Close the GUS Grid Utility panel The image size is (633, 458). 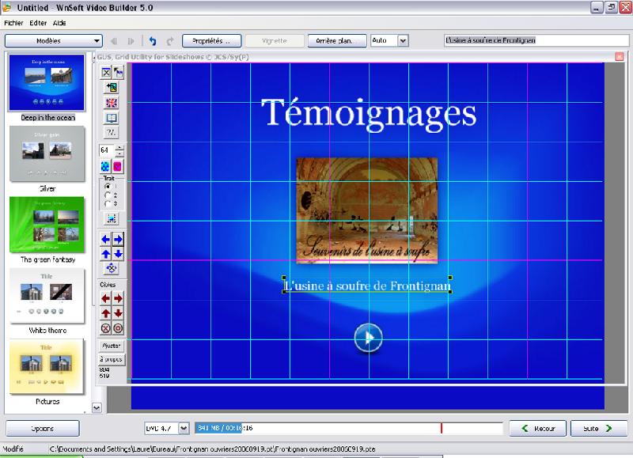click(x=620, y=56)
